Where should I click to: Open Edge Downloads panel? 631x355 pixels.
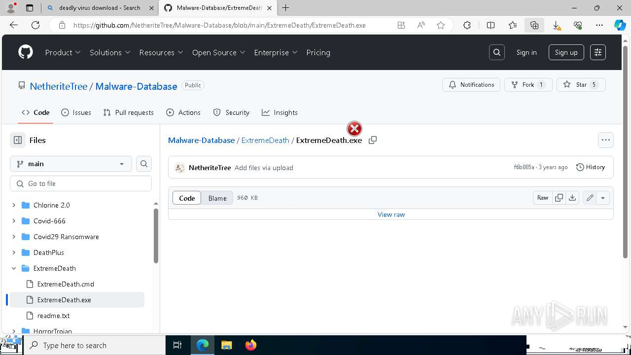[556, 25]
